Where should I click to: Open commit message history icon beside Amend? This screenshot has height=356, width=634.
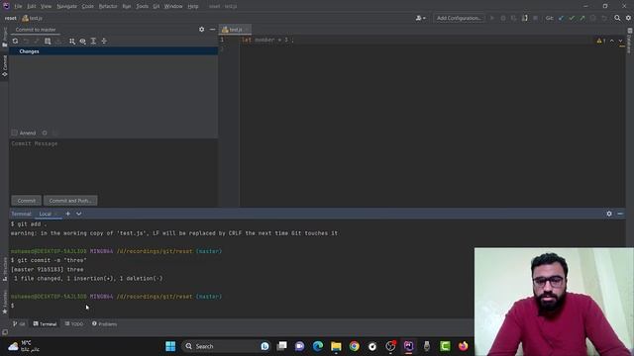point(45,133)
